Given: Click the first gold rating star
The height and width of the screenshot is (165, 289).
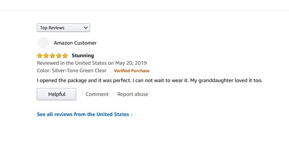Looking at the screenshot, I should pos(40,56).
